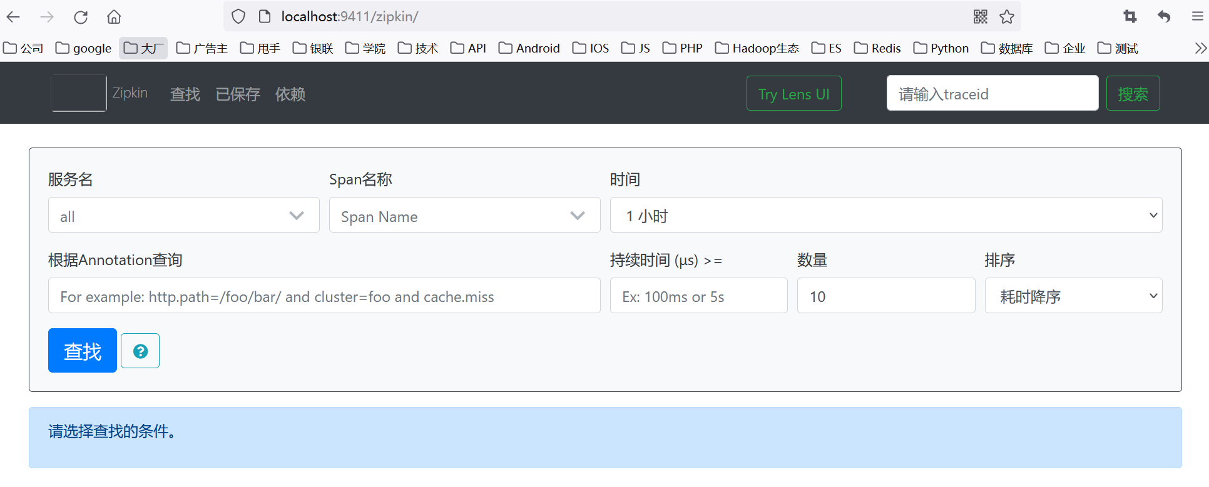Image resolution: width=1209 pixels, height=487 pixels.
Task: Click the screenshot crop icon in toolbar
Action: (x=1130, y=17)
